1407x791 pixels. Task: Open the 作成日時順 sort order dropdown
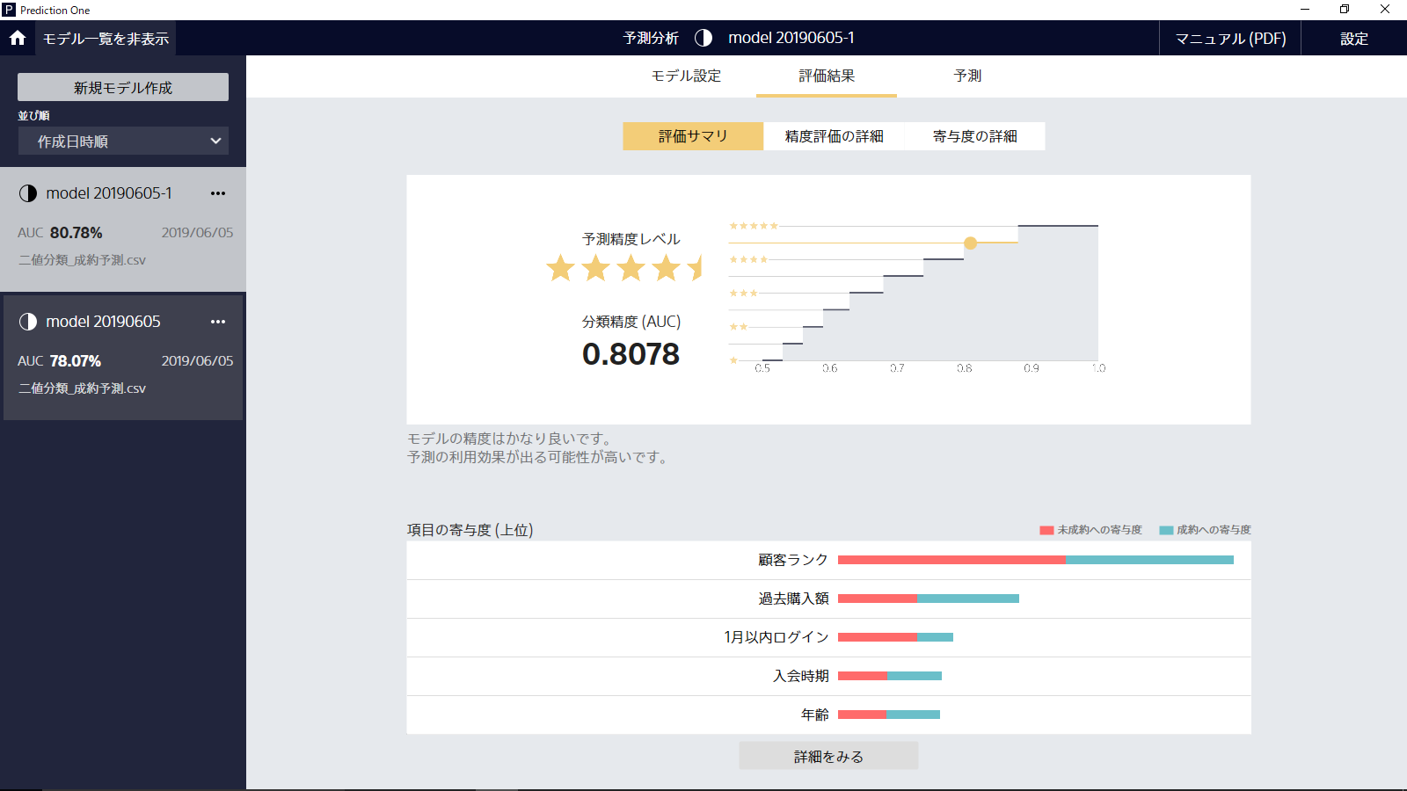pos(123,141)
